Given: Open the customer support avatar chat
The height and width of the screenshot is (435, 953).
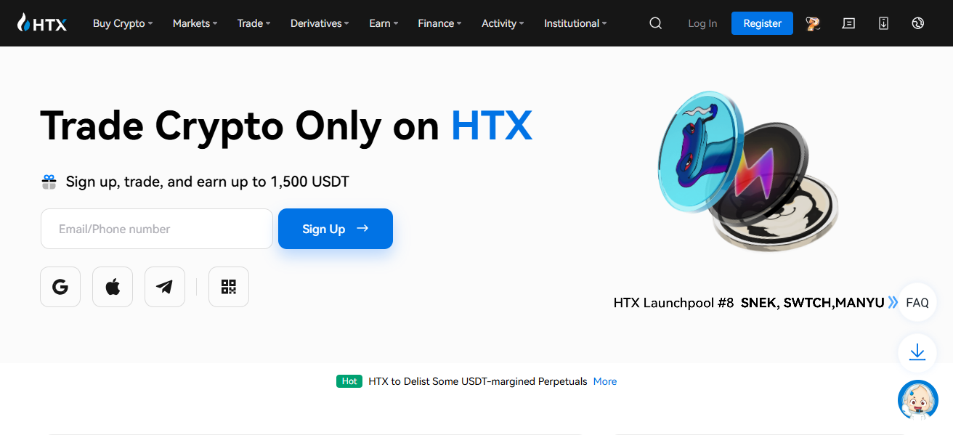Looking at the screenshot, I should coord(917,400).
